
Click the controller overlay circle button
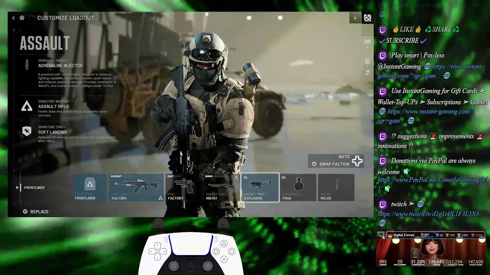coord(232,251)
